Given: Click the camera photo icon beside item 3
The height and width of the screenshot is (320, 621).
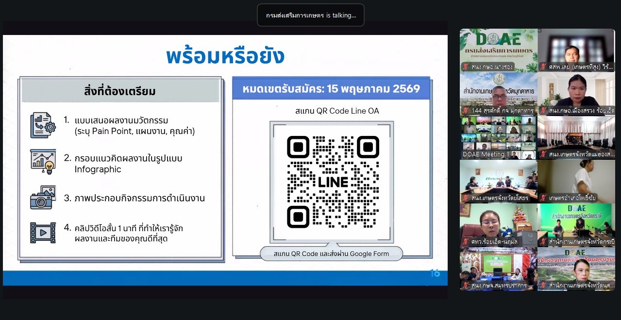Looking at the screenshot, I should click(x=43, y=198).
